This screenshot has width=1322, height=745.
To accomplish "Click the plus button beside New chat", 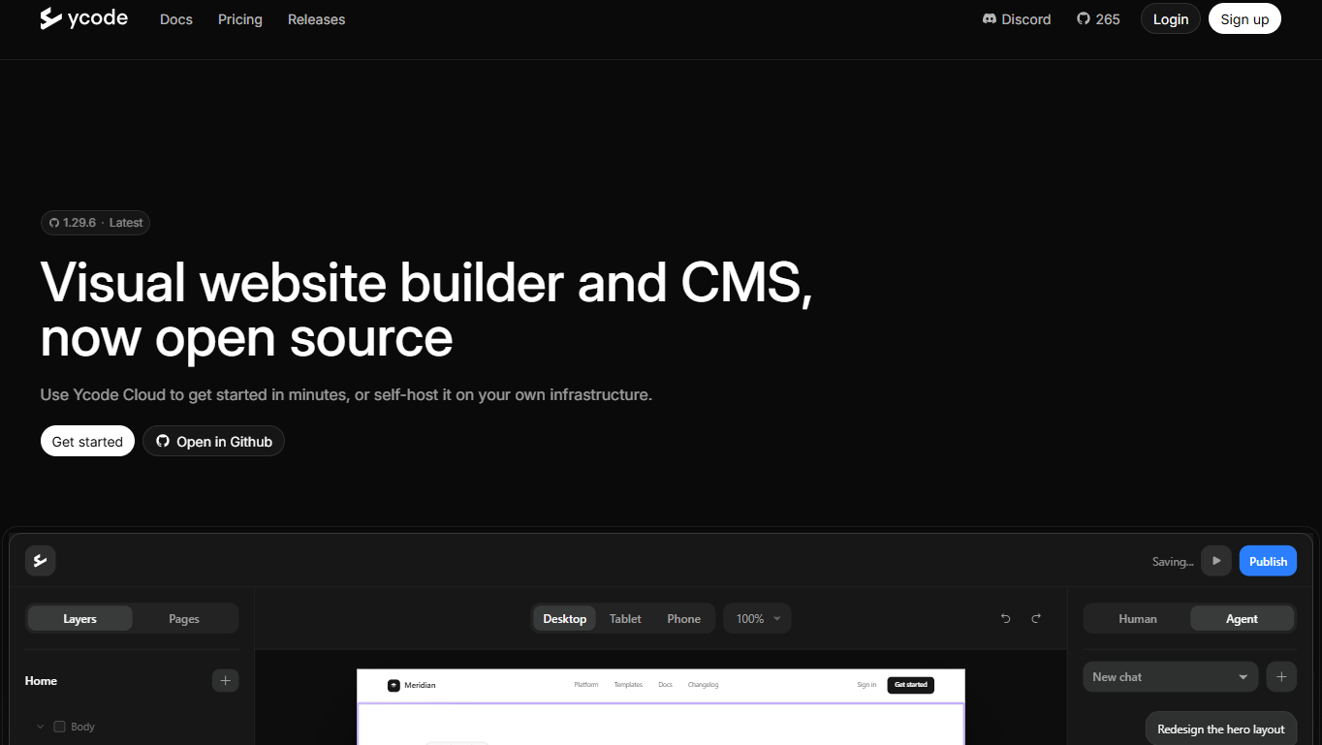I will click(x=1281, y=677).
